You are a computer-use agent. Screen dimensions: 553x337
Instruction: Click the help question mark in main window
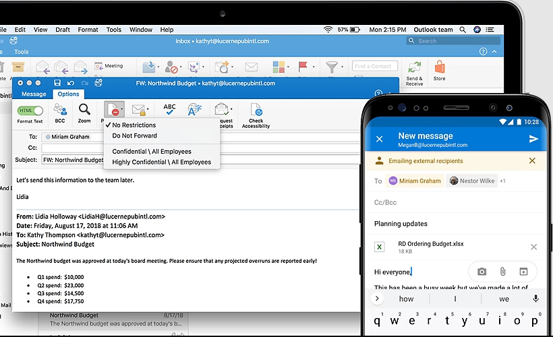coord(483,51)
